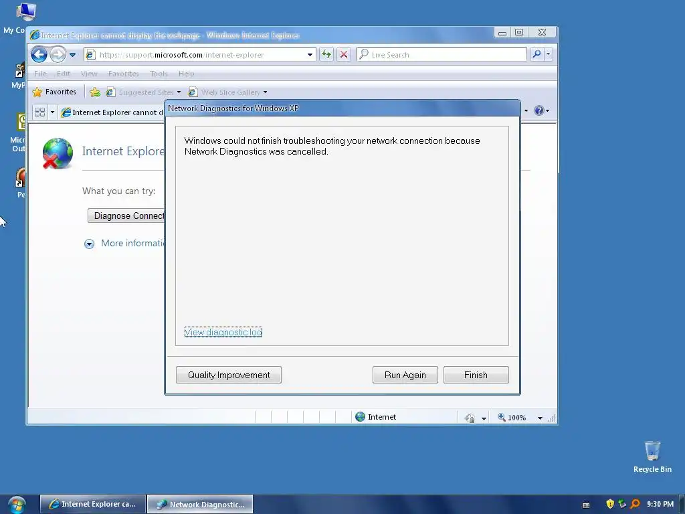Select the Recycle Bin desktop icon
This screenshot has height=514, width=685.
[x=652, y=456]
